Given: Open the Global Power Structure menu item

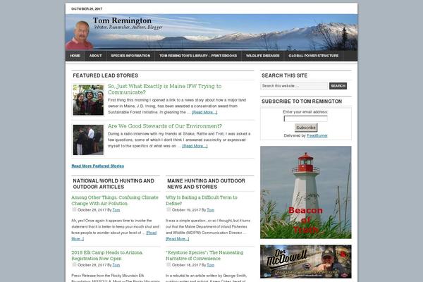Looking at the screenshot, I should (x=314, y=56).
